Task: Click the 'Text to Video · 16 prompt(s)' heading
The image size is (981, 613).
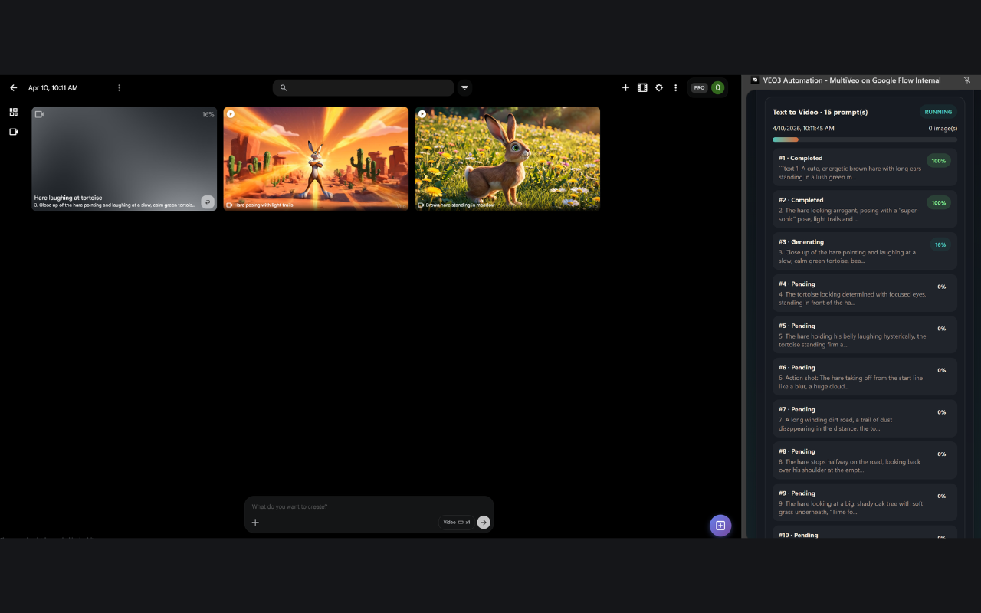Action: point(820,112)
